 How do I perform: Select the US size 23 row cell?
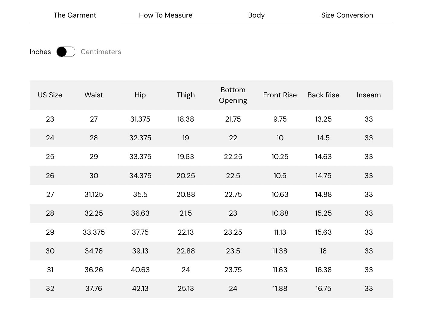pos(50,119)
